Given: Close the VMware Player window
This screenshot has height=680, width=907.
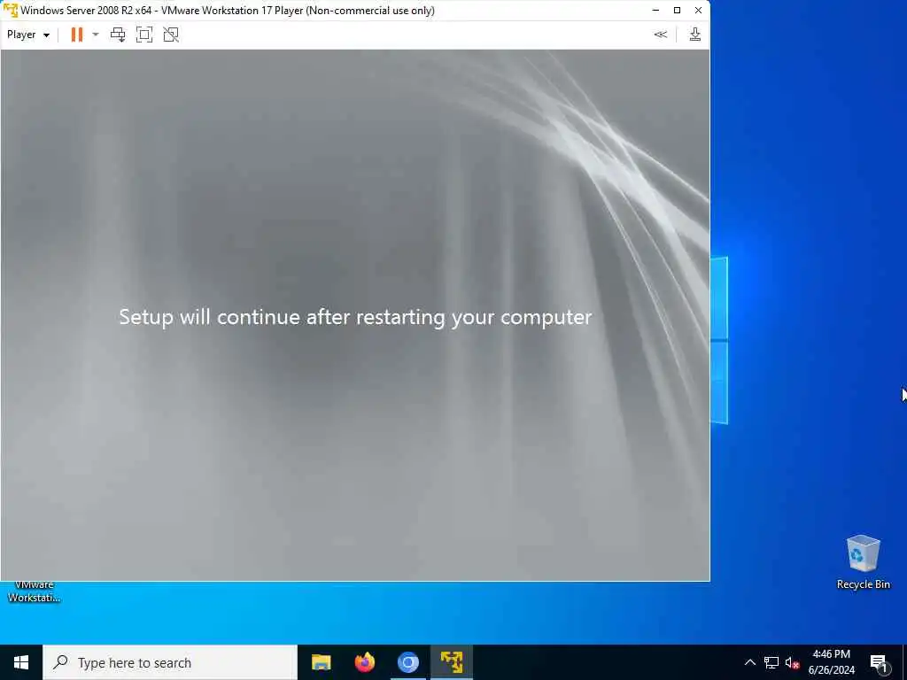Looking at the screenshot, I should tap(698, 11).
